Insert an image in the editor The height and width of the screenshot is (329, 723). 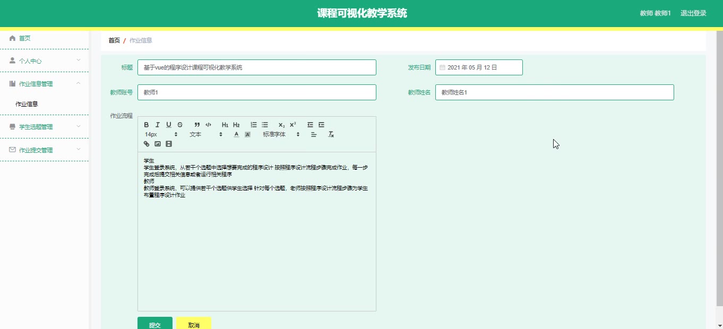coord(158,143)
